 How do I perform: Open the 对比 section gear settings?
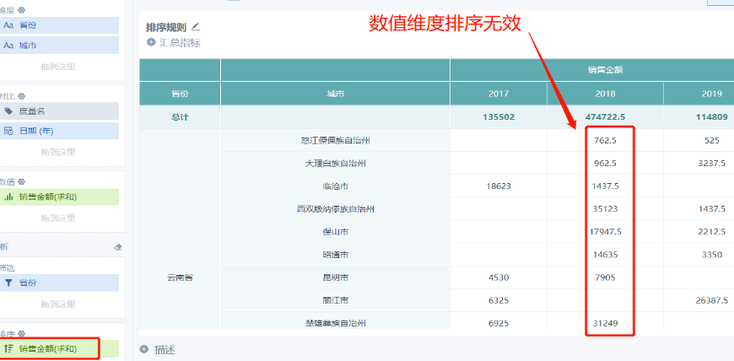(x=22, y=96)
